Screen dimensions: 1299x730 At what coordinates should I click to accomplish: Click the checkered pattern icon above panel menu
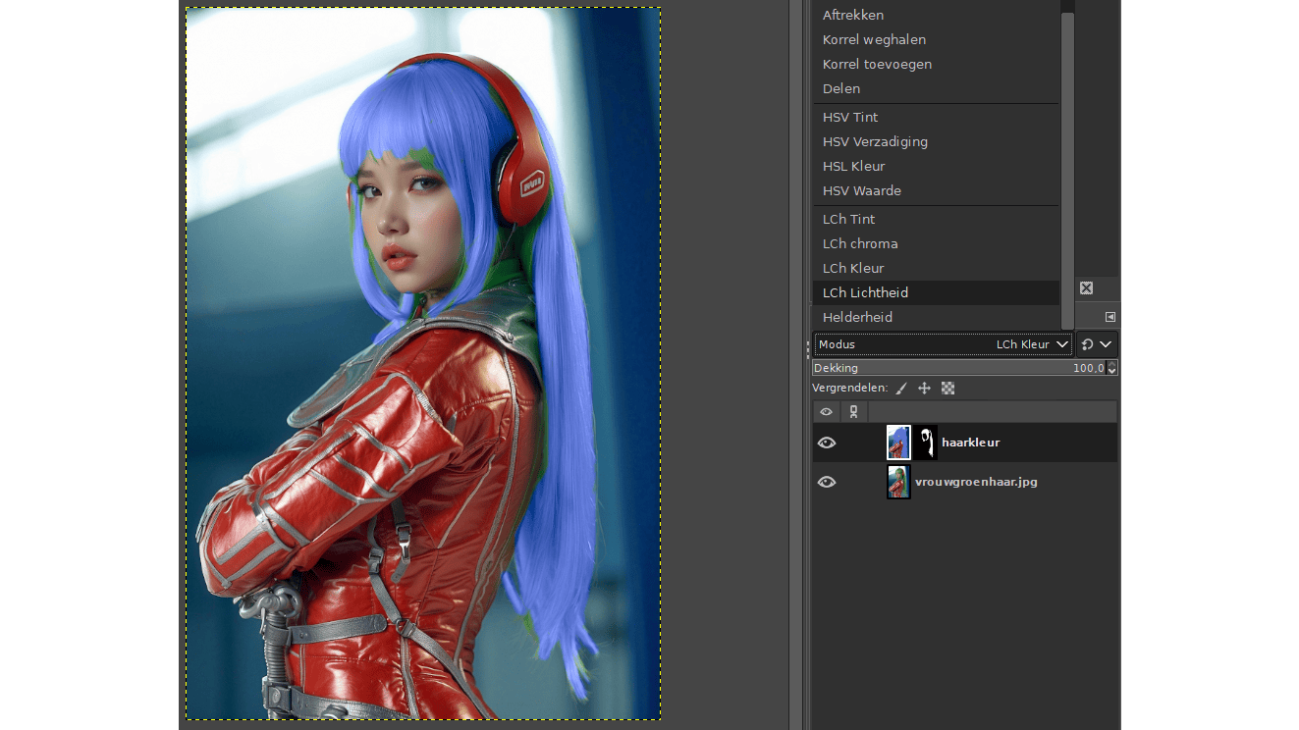(x=1086, y=288)
